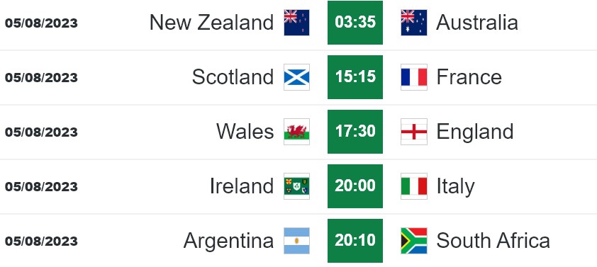597x267 pixels.
Task: Click the England St George flag
Action: (x=414, y=132)
